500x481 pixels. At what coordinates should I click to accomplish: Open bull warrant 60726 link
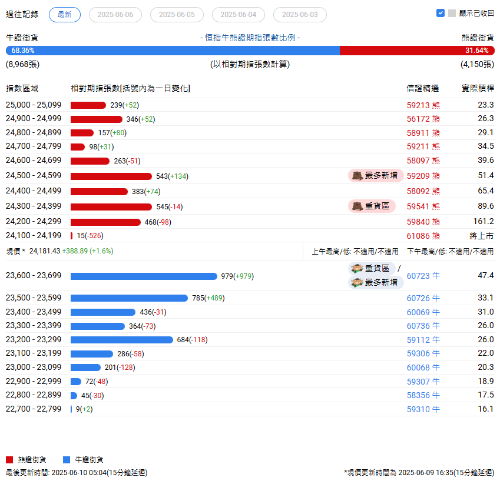point(423,298)
